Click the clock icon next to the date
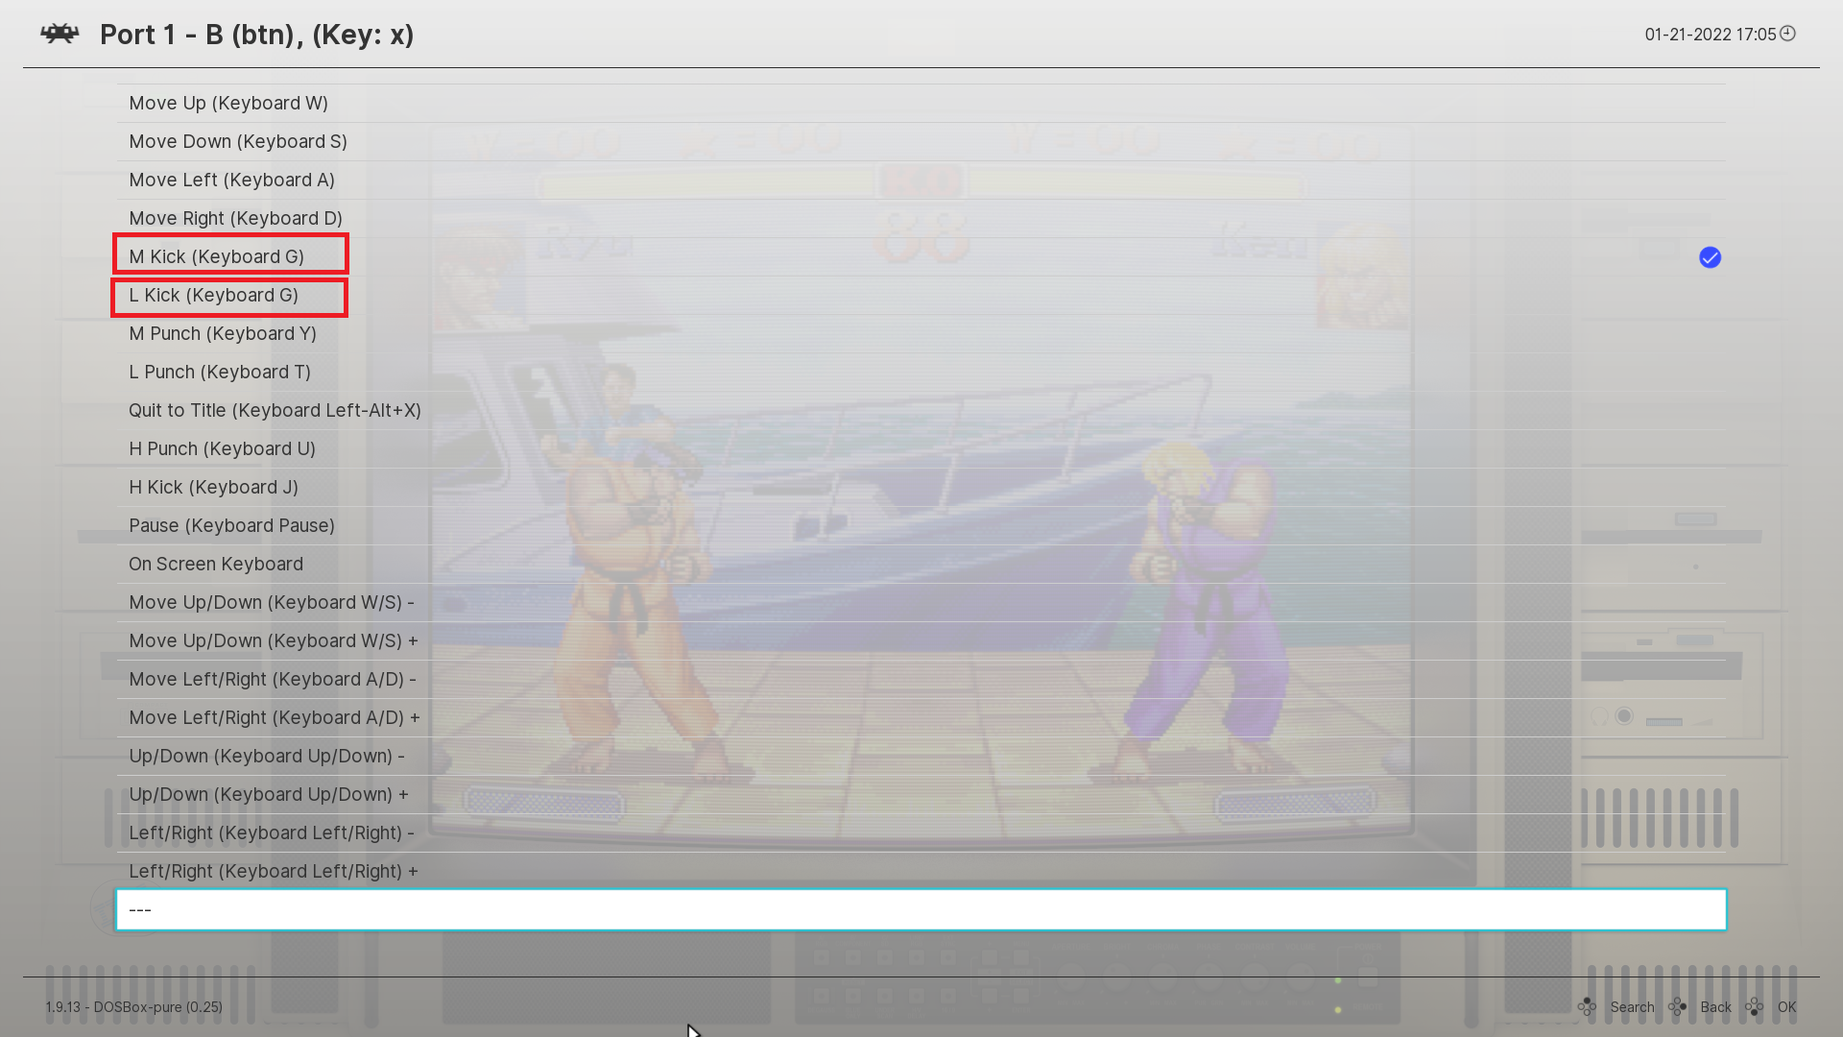 [x=1787, y=34]
